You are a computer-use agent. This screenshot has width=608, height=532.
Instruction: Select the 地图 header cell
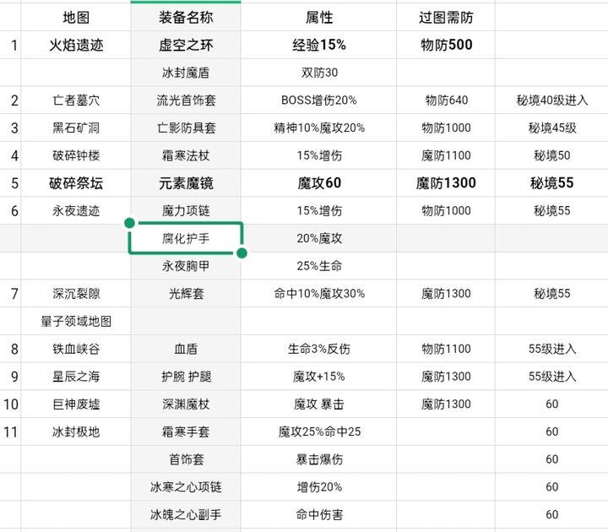tap(76, 17)
